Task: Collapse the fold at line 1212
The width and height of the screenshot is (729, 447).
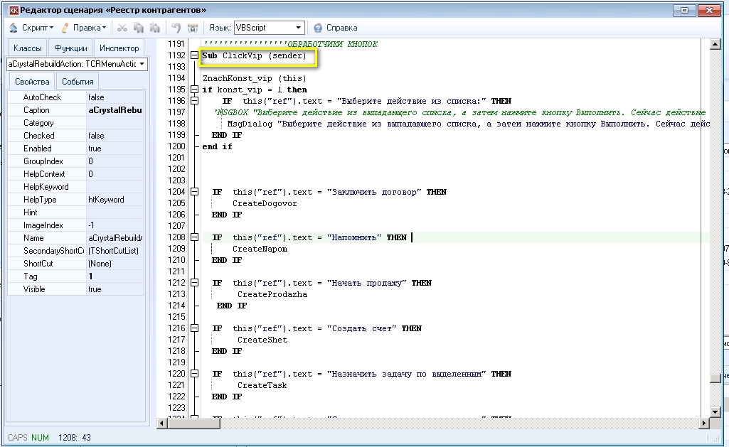Action: [194, 283]
